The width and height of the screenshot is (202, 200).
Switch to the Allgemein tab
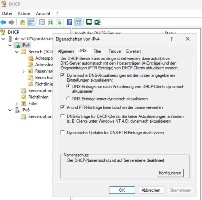pyautogui.click(x=66, y=51)
